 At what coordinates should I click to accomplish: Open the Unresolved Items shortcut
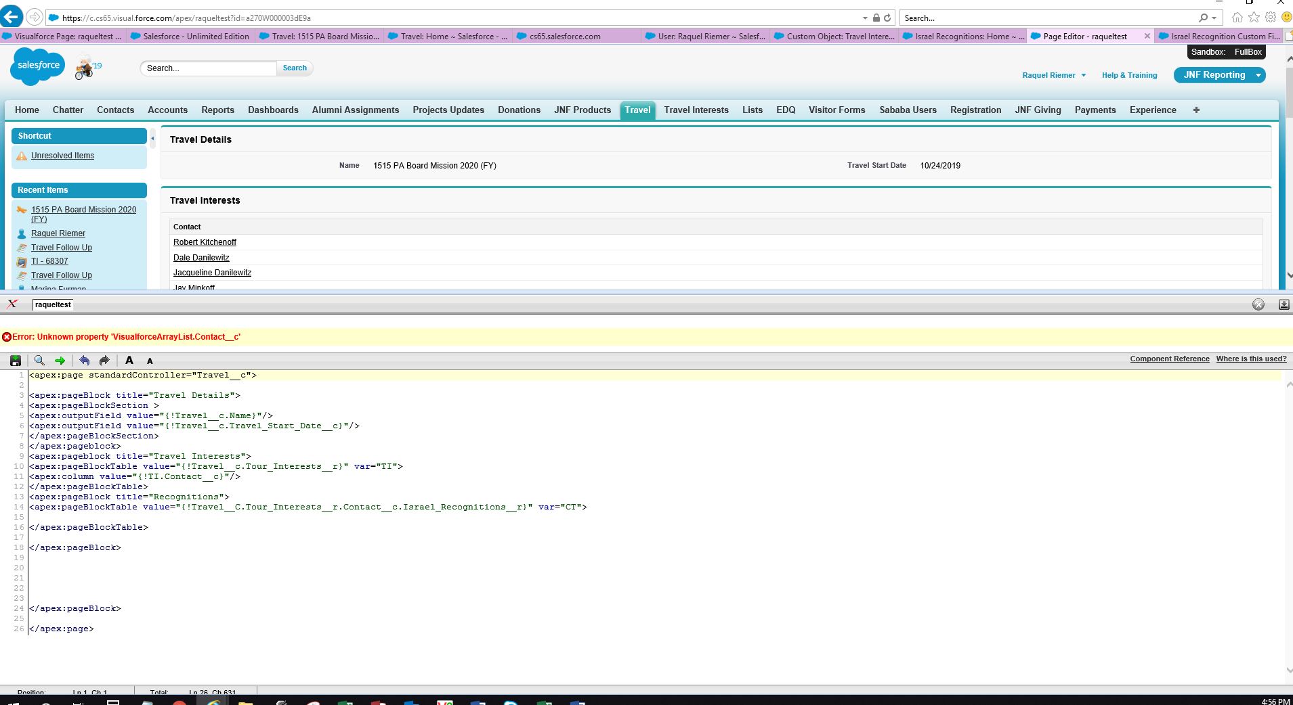(x=62, y=156)
